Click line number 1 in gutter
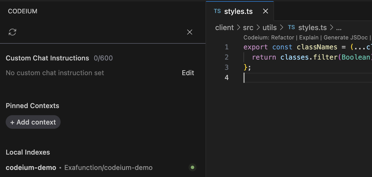Viewport: 372px width, 177px height. pos(226,47)
